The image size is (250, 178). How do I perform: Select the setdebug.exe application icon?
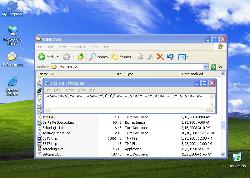point(40,149)
